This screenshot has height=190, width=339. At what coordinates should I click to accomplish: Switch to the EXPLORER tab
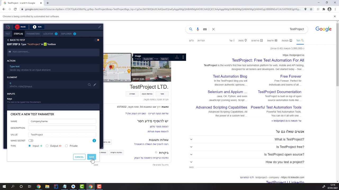tap(66, 34)
